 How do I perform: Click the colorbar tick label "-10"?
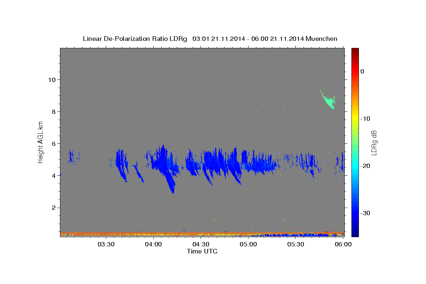pyautogui.click(x=365, y=119)
